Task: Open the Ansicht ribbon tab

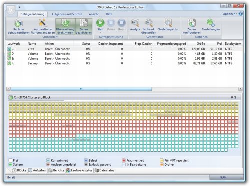Action: 94,14
